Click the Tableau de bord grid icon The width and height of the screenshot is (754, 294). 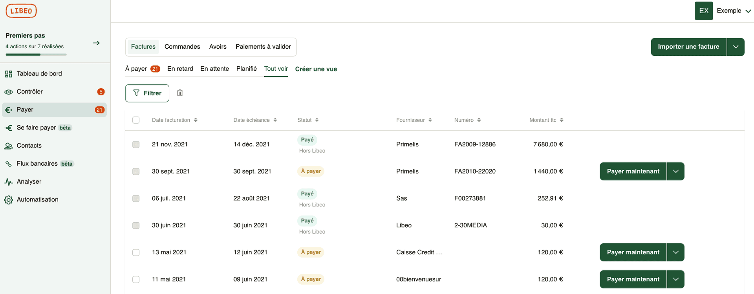(x=8, y=74)
